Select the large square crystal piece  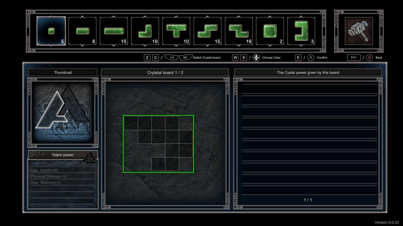click(270, 31)
